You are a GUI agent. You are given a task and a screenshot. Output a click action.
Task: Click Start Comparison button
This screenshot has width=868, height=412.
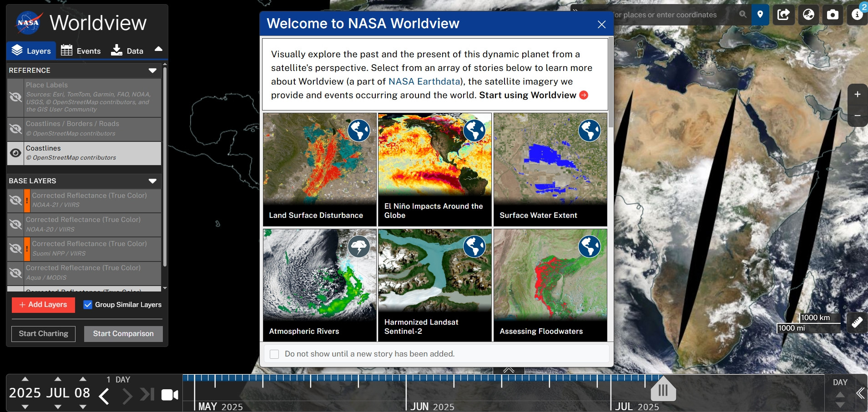pyautogui.click(x=123, y=334)
